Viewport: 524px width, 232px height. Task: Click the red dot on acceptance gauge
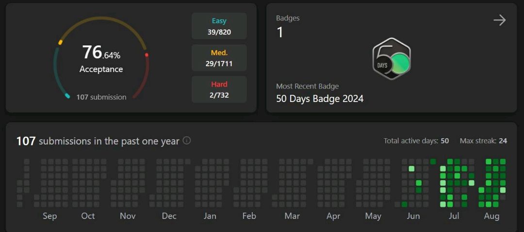click(147, 55)
